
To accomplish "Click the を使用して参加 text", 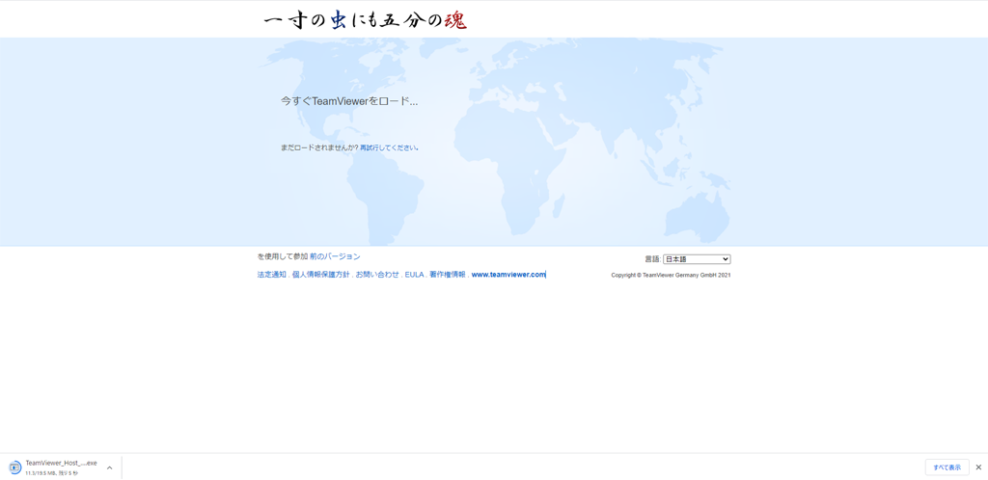I will [283, 256].
